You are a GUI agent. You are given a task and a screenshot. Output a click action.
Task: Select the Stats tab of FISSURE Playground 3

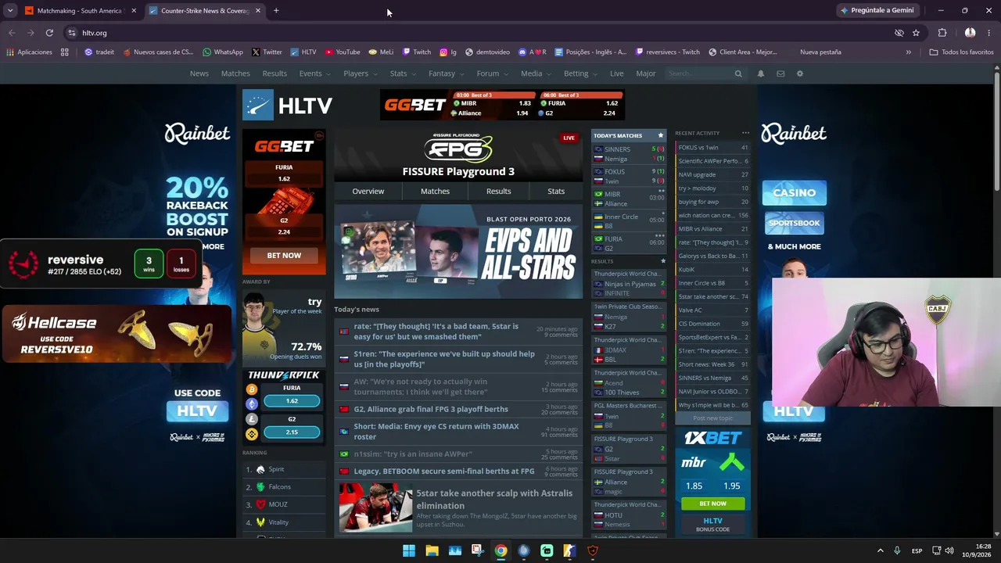click(x=556, y=191)
